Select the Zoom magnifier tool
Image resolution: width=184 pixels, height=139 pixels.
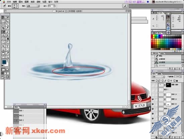7,57
